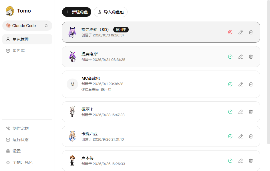Click the 提弗洛斯（SD）name text
The width and height of the screenshot is (270, 171).
(x=96, y=30)
